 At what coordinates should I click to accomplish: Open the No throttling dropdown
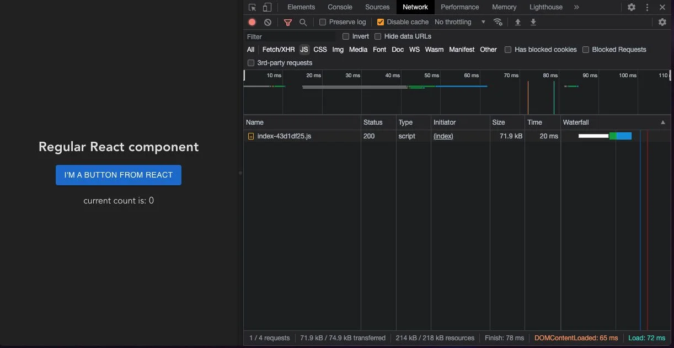pyautogui.click(x=460, y=22)
